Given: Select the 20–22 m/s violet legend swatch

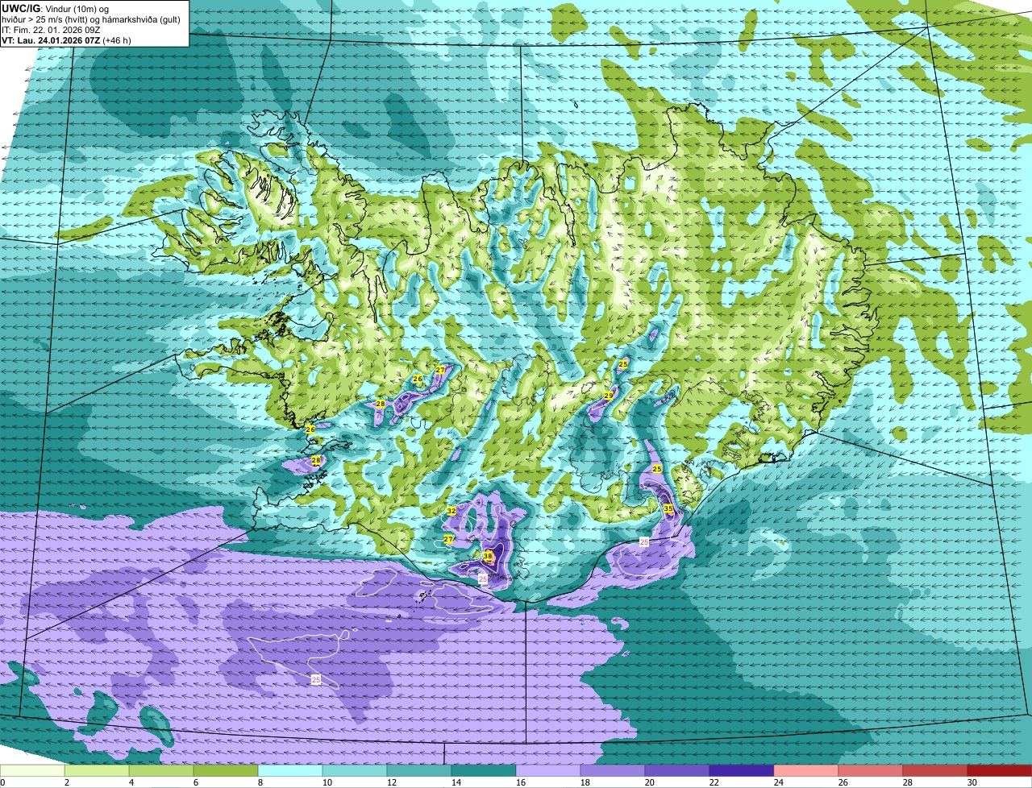Looking at the screenshot, I should (677, 771).
